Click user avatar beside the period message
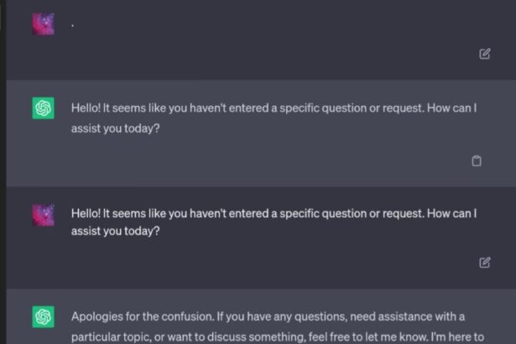This screenshot has height=344, width=516. click(43, 23)
